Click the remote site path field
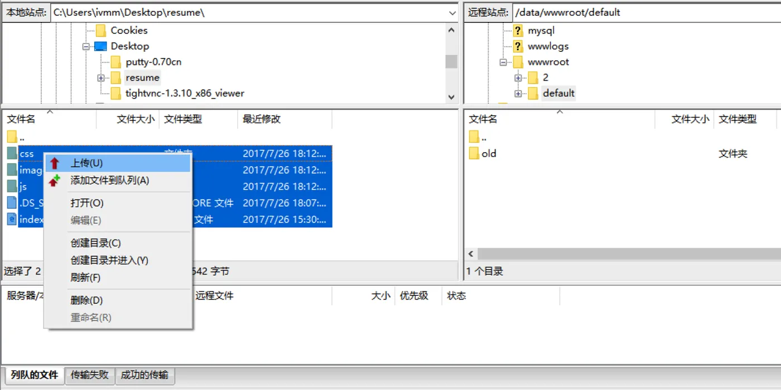 [647, 12]
